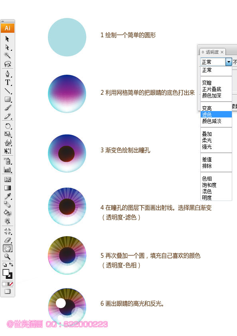Choose the Magic Wand tool

pos(7,55)
